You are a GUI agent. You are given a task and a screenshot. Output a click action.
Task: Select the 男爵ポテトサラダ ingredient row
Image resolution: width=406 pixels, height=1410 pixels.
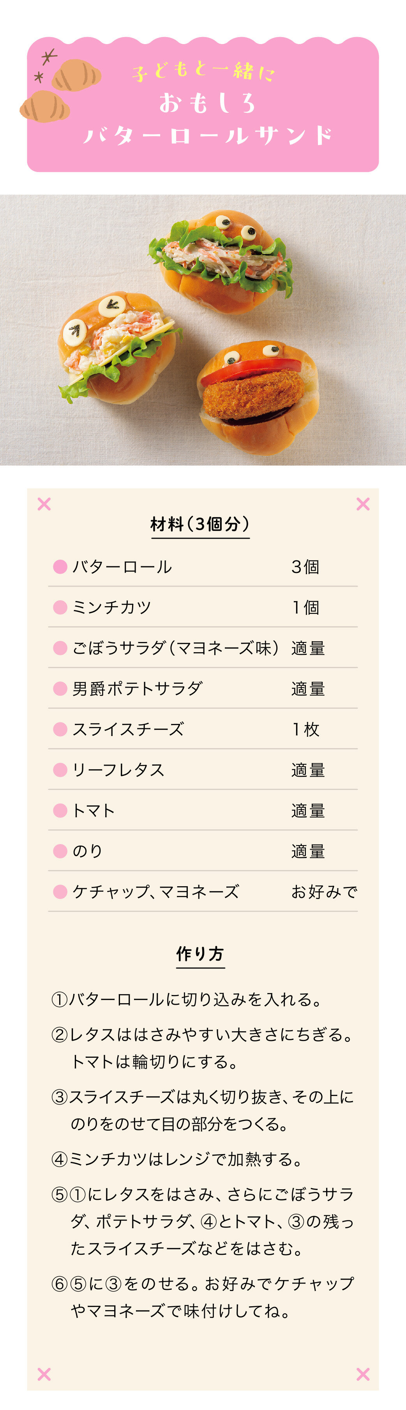click(x=203, y=688)
